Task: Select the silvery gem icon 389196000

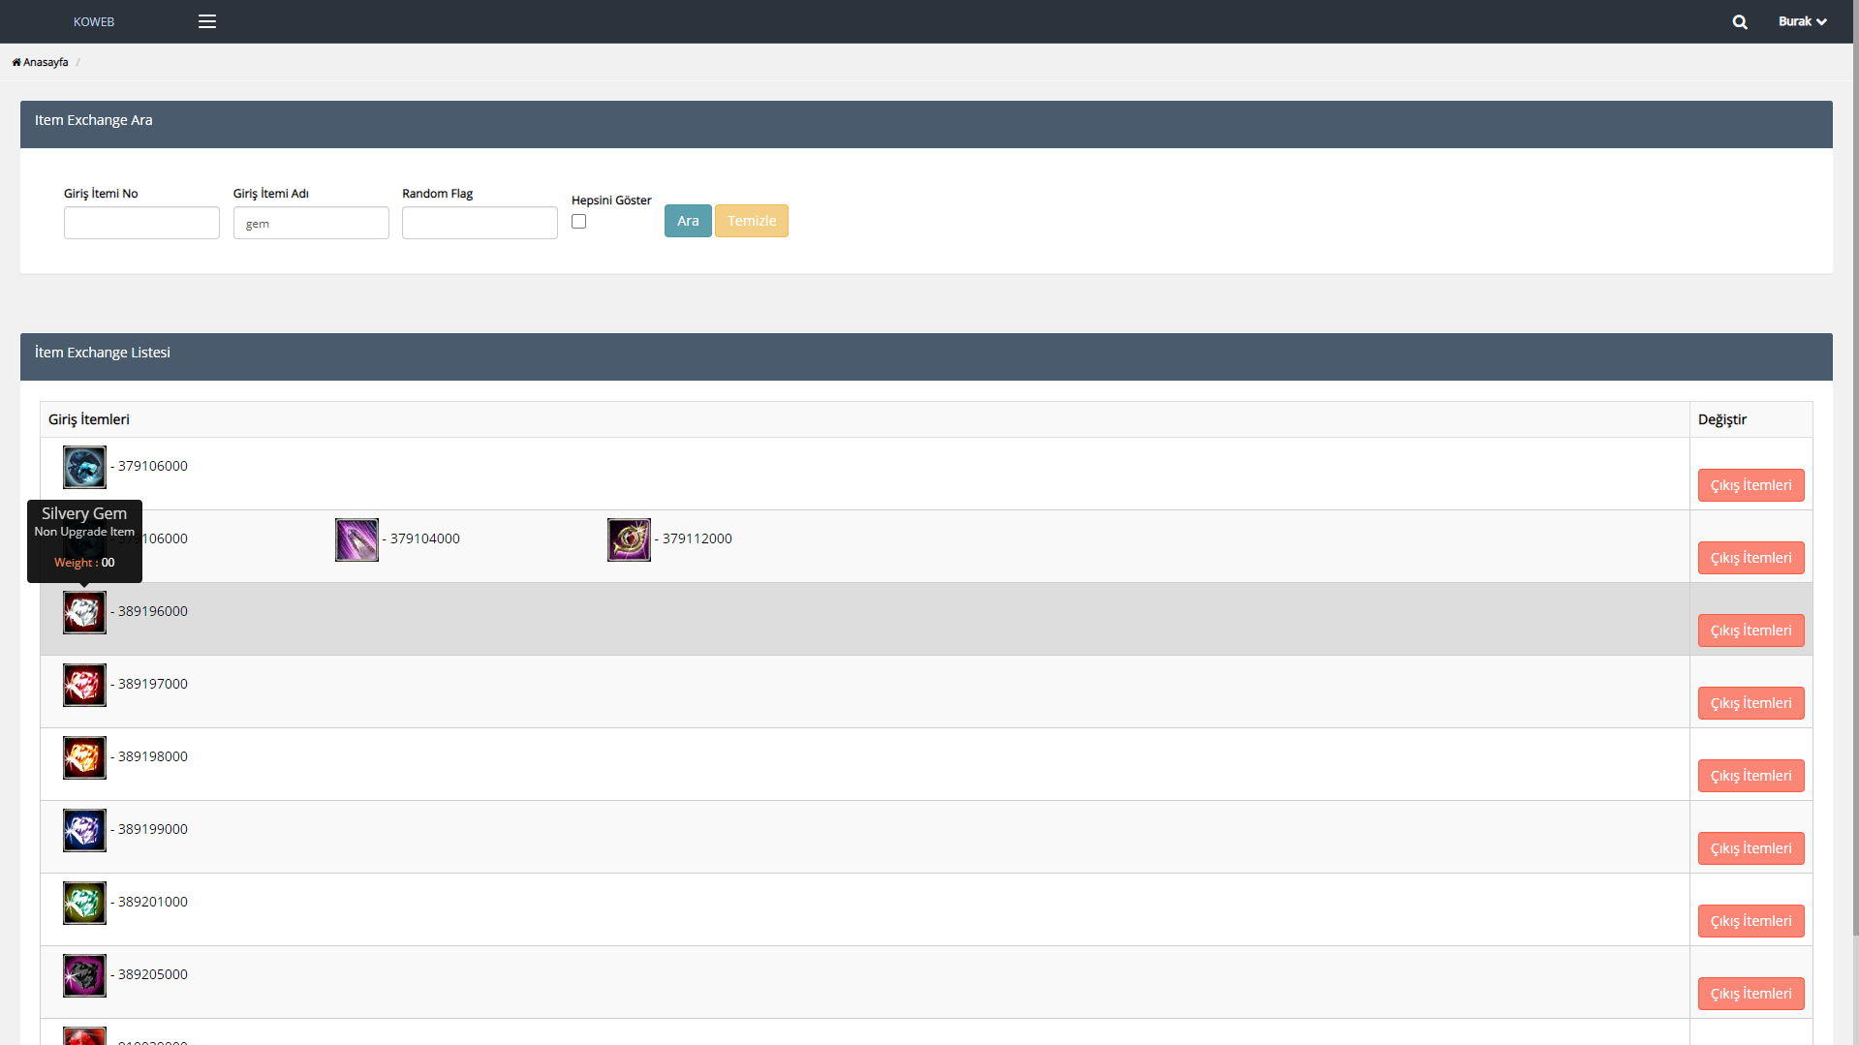Action: coord(84,612)
